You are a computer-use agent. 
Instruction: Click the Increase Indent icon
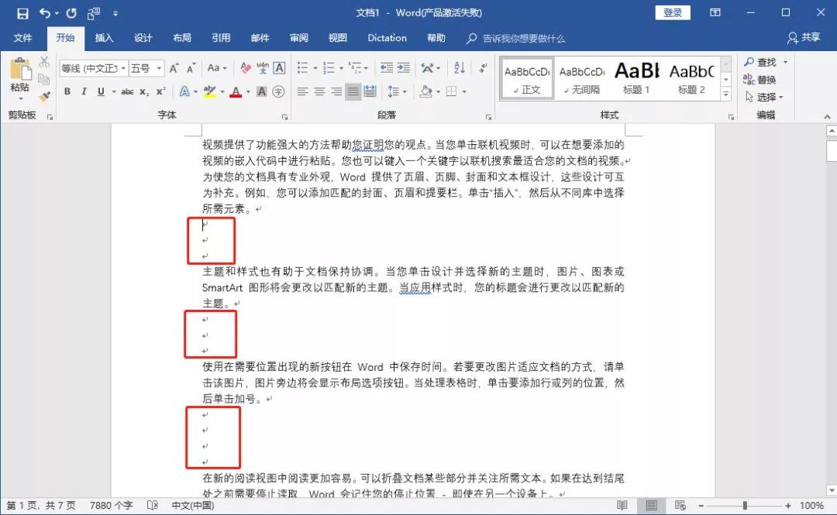tap(404, 68)
